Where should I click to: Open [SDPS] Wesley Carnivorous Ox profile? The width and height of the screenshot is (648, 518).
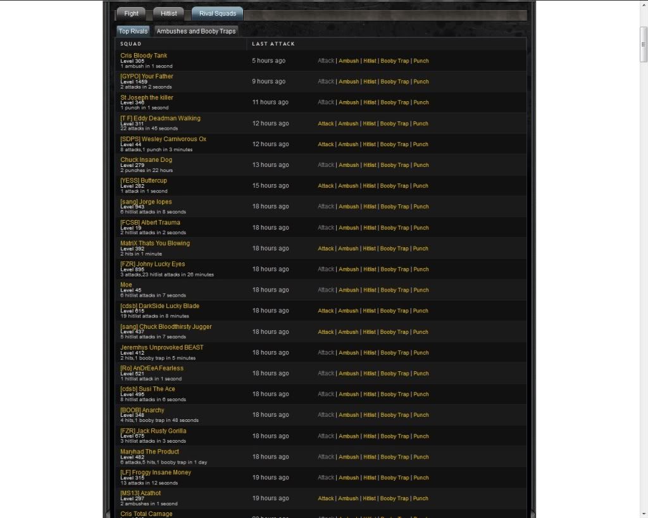click(x=163, y=139)
